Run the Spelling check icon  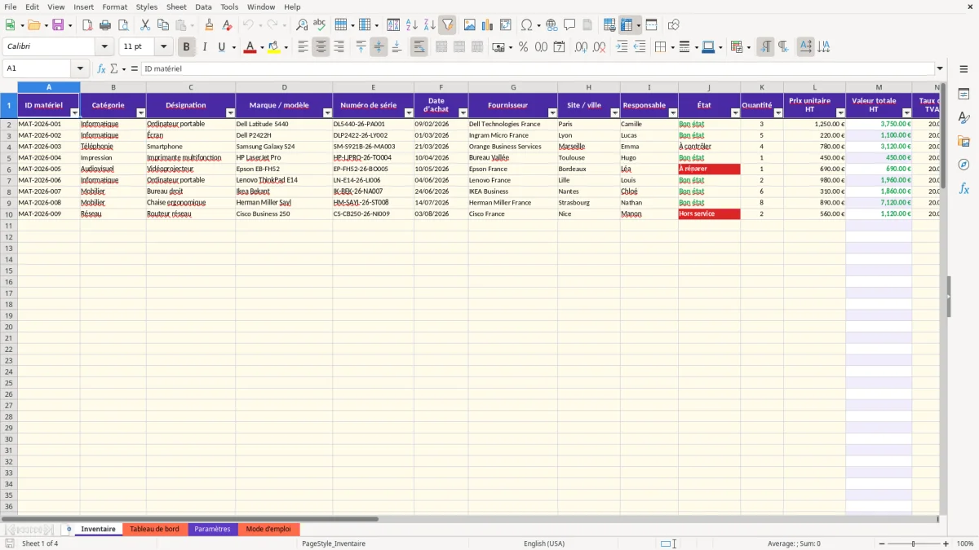coord(320,25)
